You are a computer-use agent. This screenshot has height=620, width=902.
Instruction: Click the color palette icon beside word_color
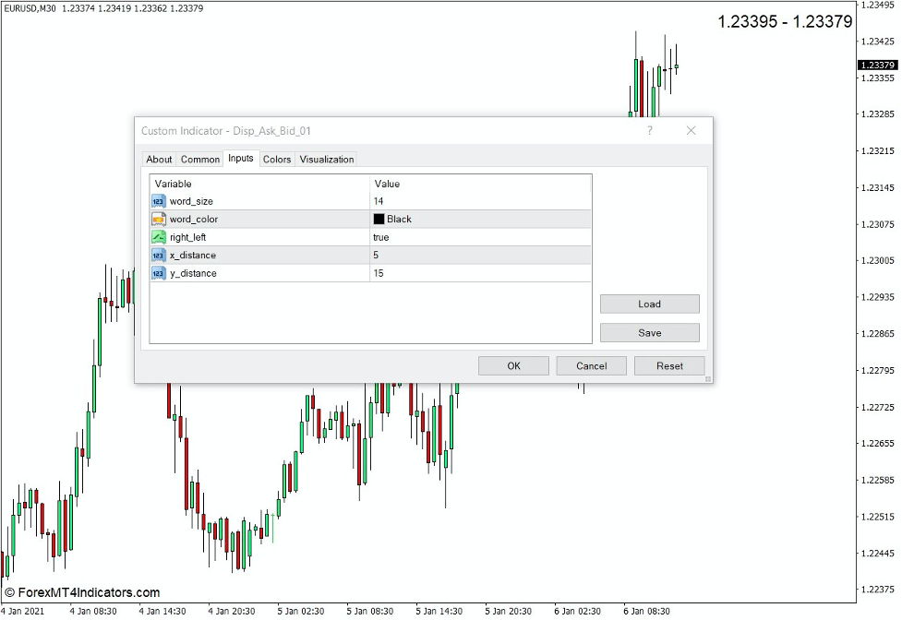click(157, 219)
